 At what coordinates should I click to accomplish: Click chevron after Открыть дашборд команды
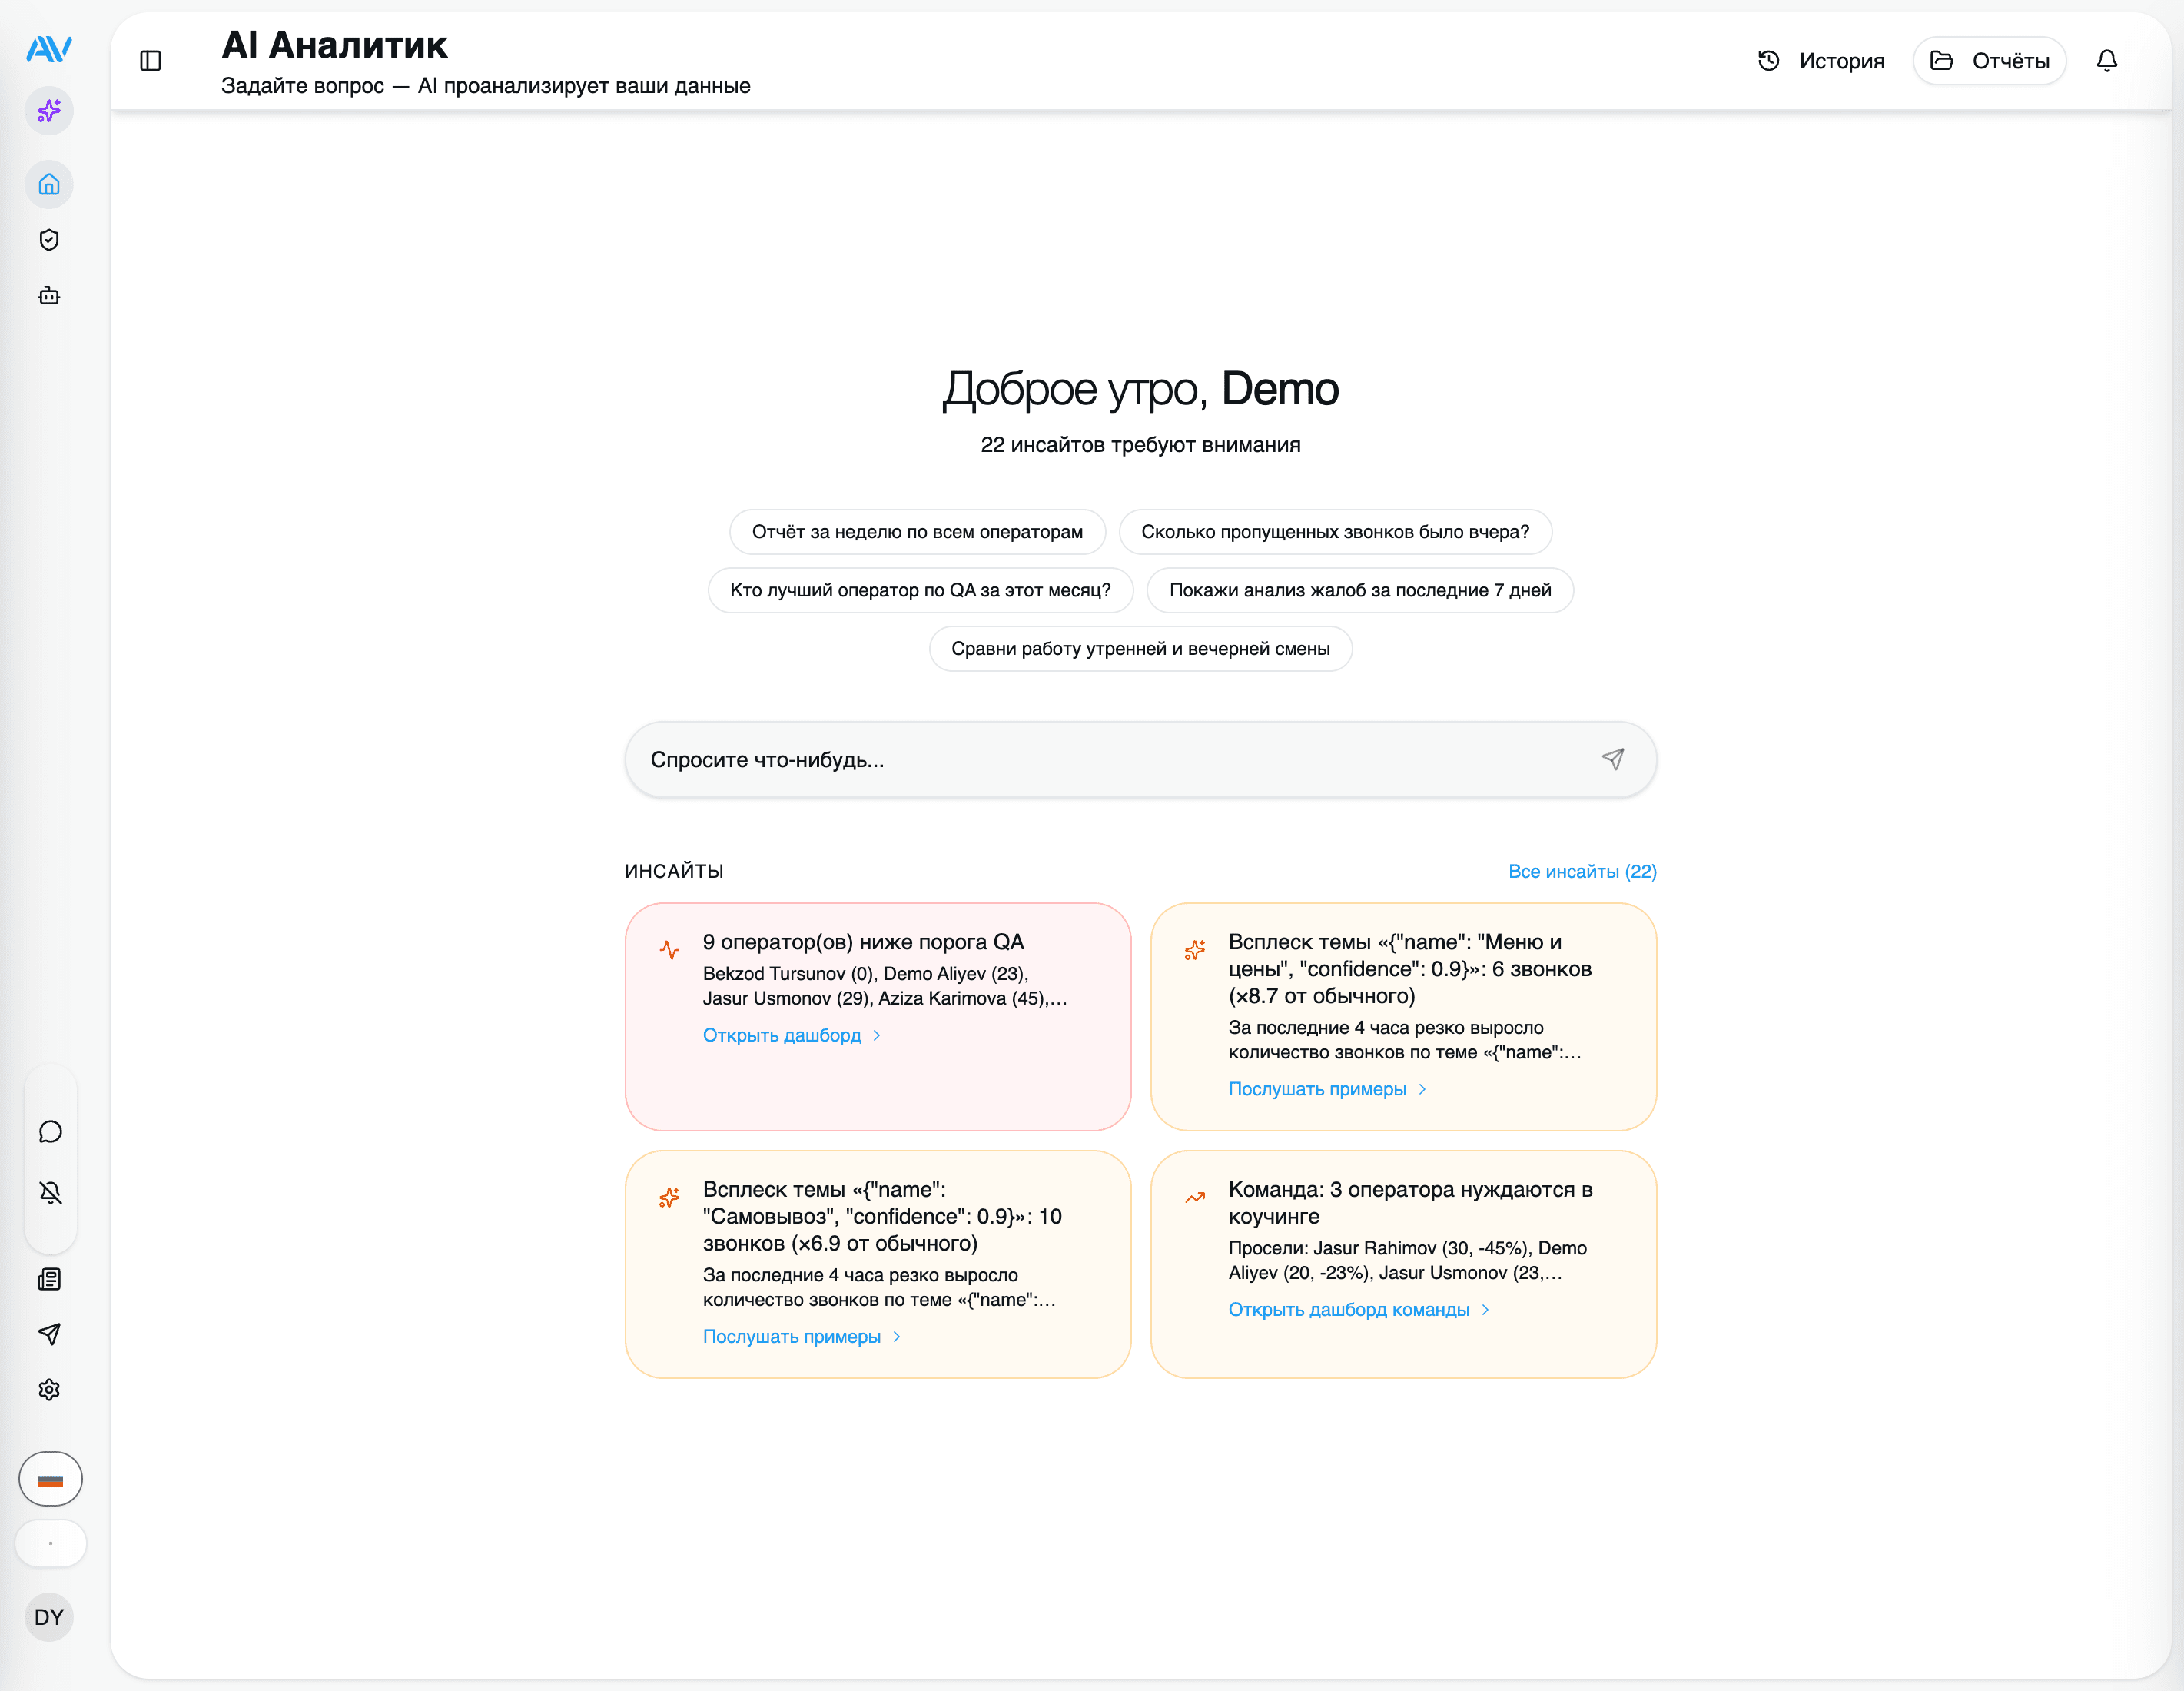click(x=1485, y=1309)
